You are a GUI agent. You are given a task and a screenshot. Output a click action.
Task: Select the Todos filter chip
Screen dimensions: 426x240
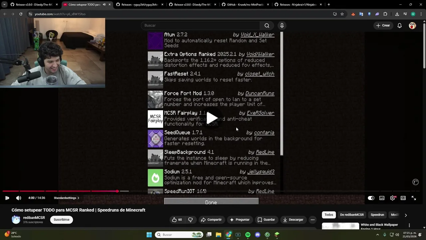pos(329,215)
